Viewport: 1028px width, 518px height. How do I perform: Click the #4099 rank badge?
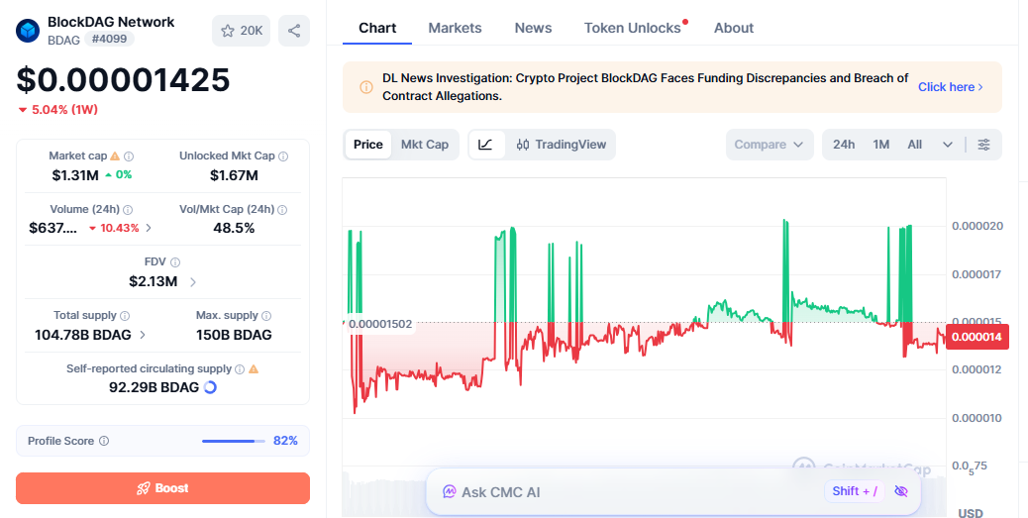(110, 40)
